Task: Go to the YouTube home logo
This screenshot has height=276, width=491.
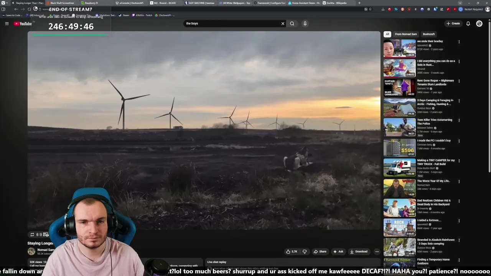Action: tap(23, 24)
